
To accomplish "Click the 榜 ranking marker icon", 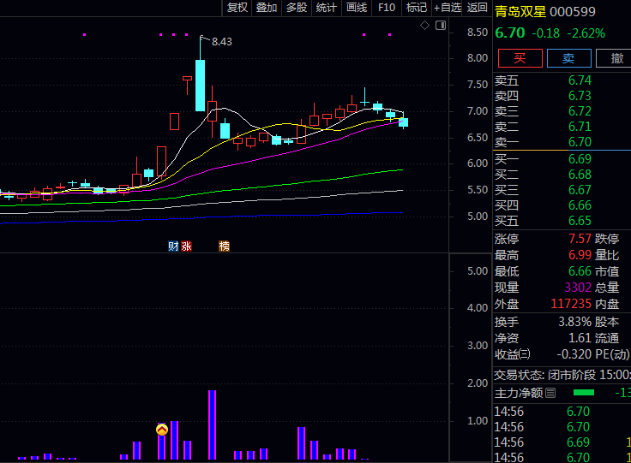I will (x=224, y=246).
